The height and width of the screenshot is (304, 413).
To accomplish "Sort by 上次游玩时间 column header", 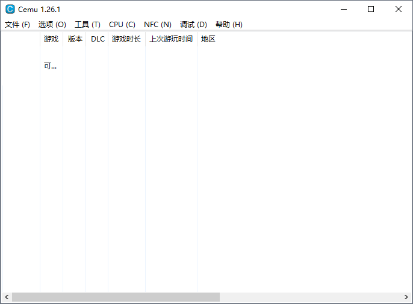I will [171, 39].
